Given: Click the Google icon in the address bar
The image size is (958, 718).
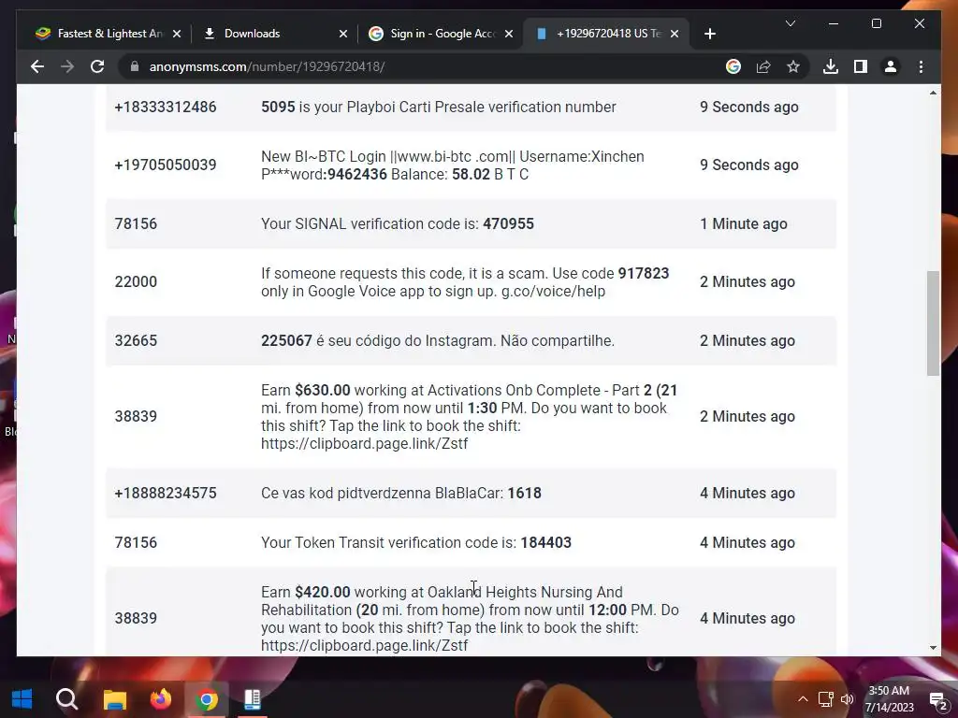Looking at the screenshot, I should click(x=733, y=66).
